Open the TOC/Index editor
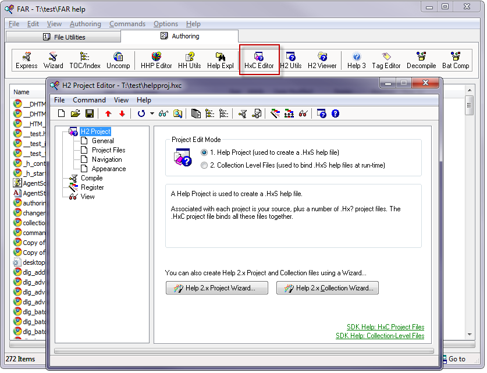Image resolution: width=487 pixels, height=373 pixels. [x=85, y=60]
